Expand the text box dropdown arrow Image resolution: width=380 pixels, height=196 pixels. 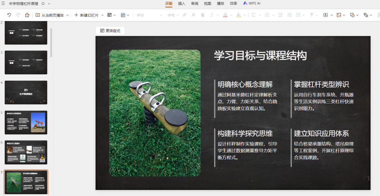click(331, 15)
